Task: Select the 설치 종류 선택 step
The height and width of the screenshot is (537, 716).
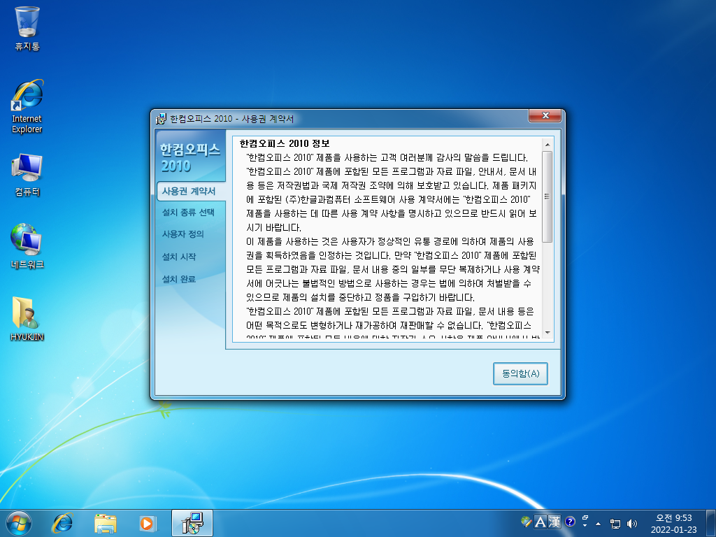Action: point(188,213)
